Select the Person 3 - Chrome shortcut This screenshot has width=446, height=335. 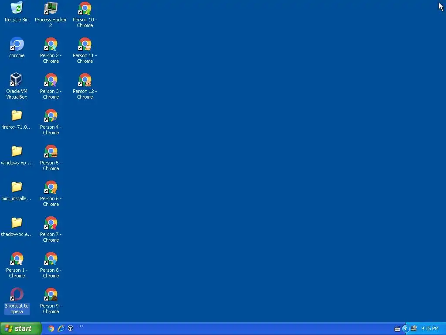click(x=51, y=86)
